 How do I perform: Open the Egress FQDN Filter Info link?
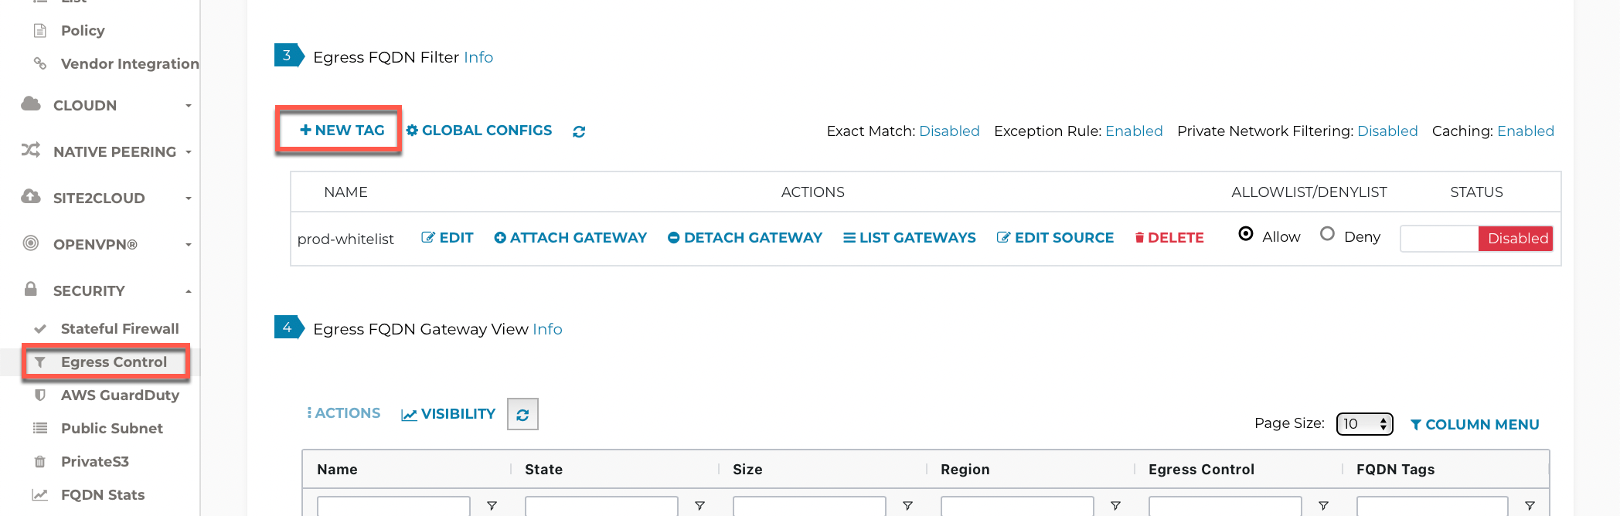click(478, 56)
